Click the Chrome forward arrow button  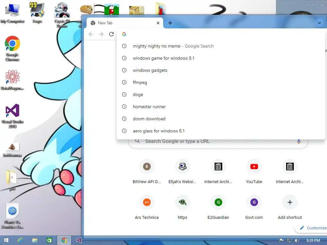[x=101, y=34]
